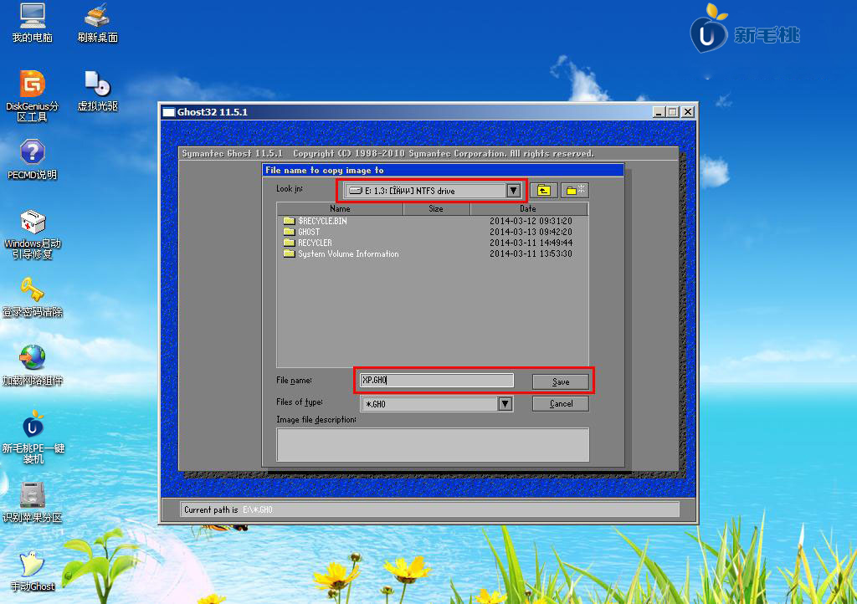Image resolution: width=857 pixels, height=604 pixels.
Task: Click the refresh desktop (刷新桌面) icon
Action: (x=97, y=23)
